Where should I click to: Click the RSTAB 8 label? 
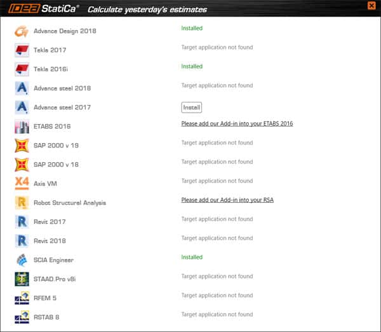[46, 317]
